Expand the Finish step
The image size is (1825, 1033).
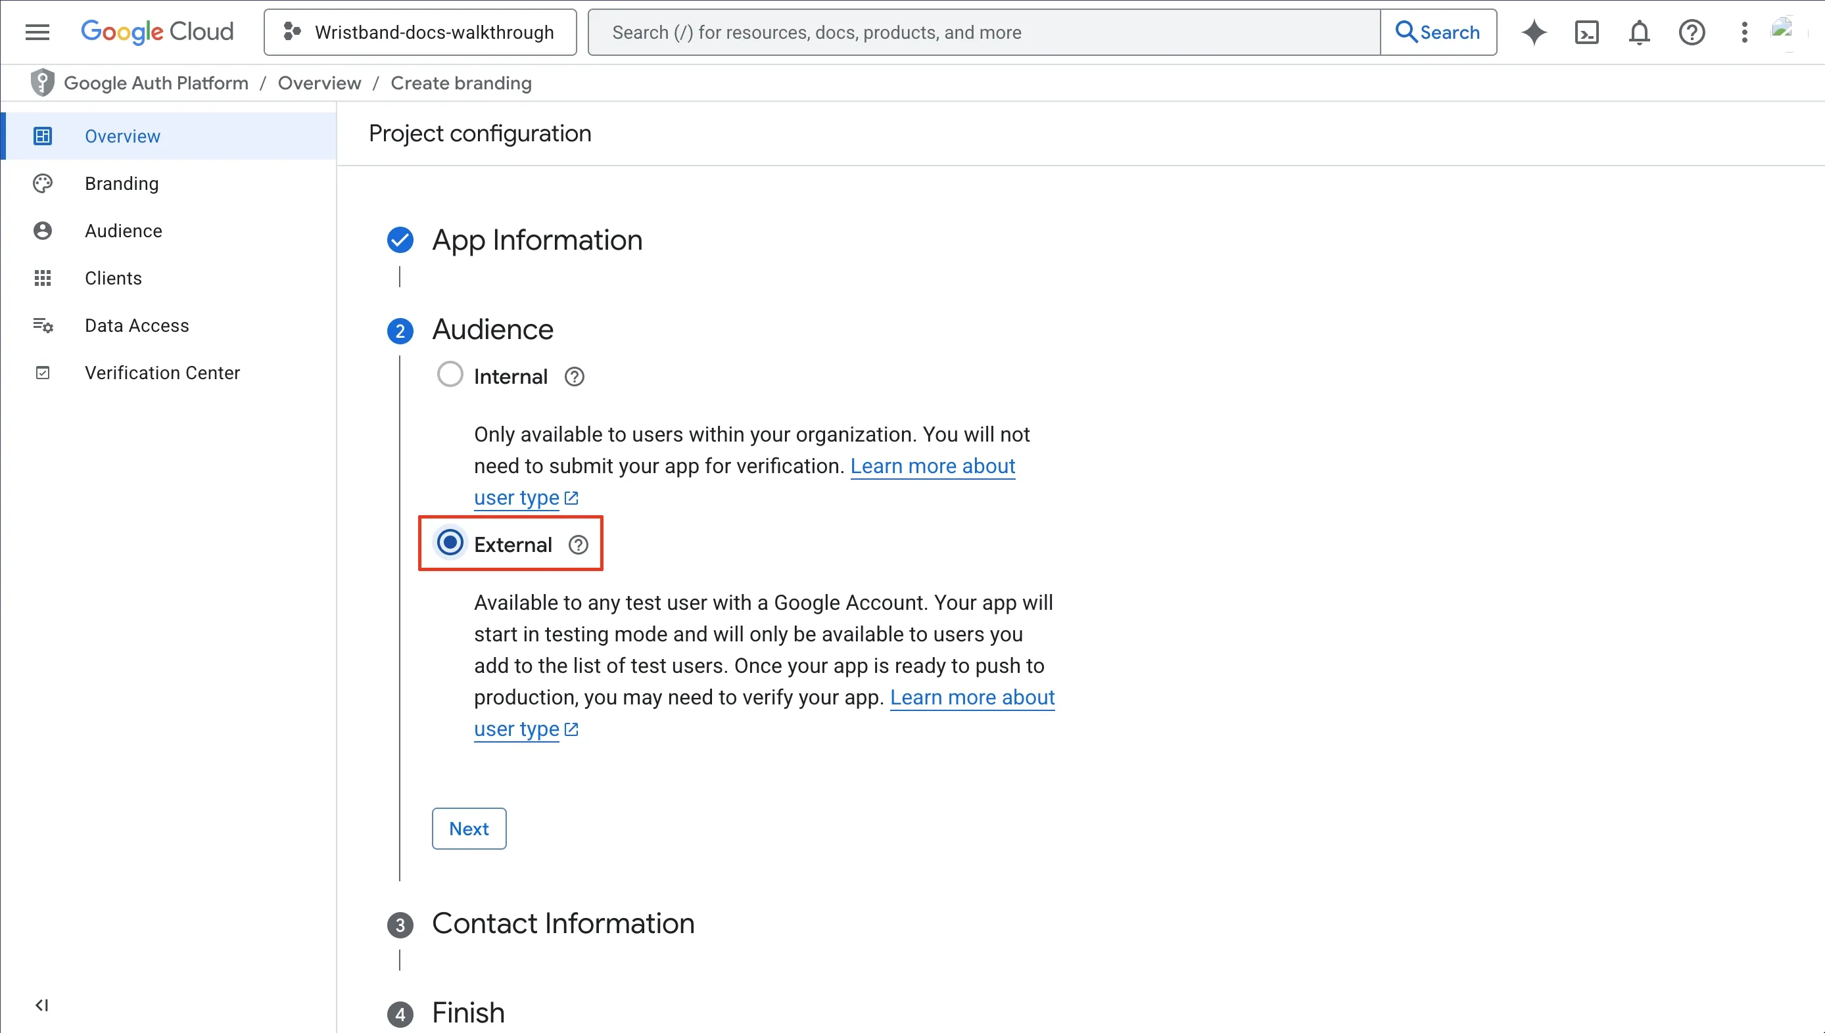pos(468,1013)
